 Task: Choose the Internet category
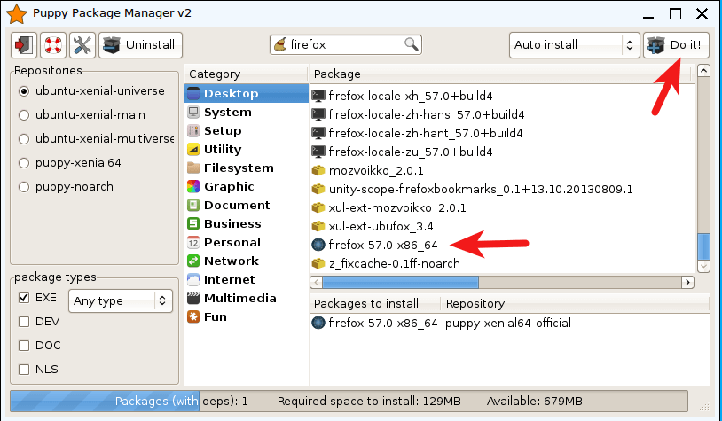click(229, 279)
